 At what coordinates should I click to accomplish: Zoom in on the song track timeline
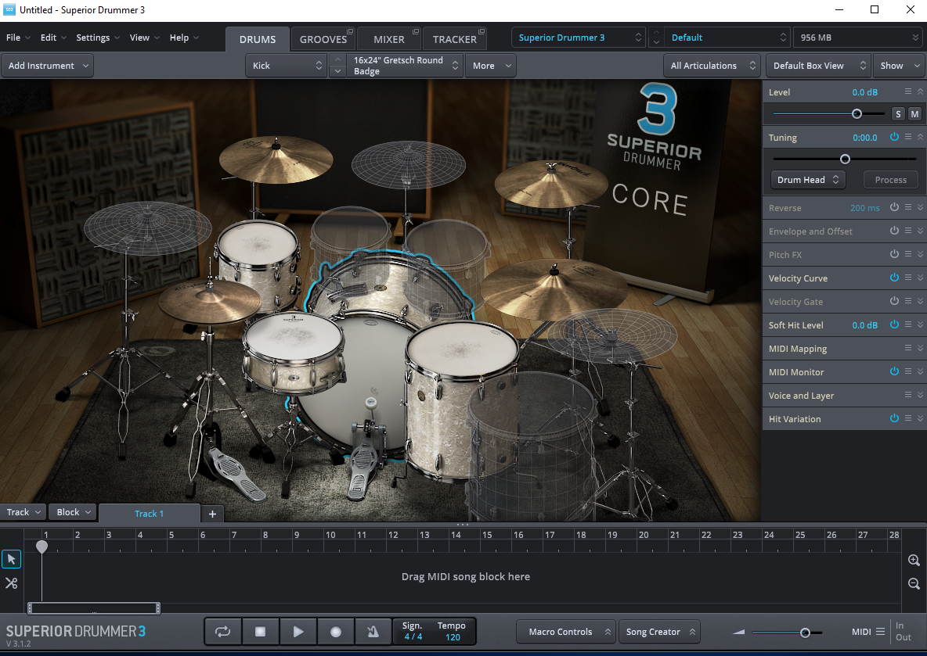click(x=914, y=561)
